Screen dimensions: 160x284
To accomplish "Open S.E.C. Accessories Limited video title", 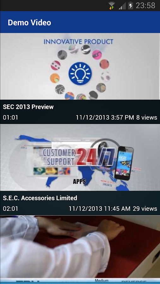I will [x=40, y=198].
